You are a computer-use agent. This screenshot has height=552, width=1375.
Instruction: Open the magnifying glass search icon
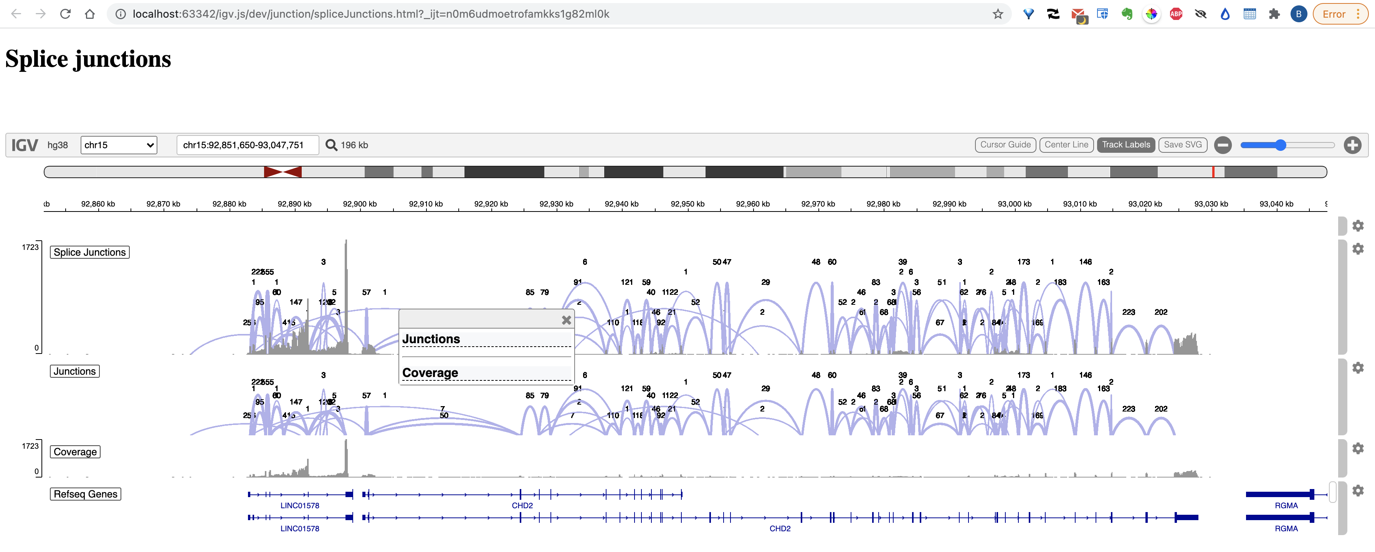coord(331,145)
